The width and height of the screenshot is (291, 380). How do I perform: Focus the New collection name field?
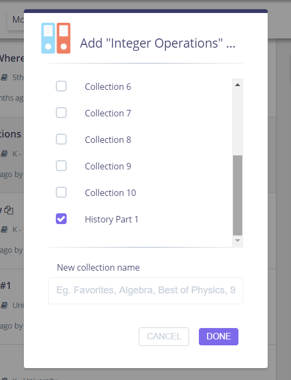click(146, 291)
